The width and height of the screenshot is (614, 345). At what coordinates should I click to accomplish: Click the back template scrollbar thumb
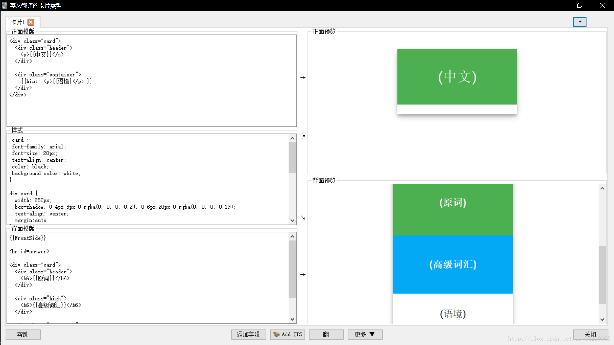[292, 269]
